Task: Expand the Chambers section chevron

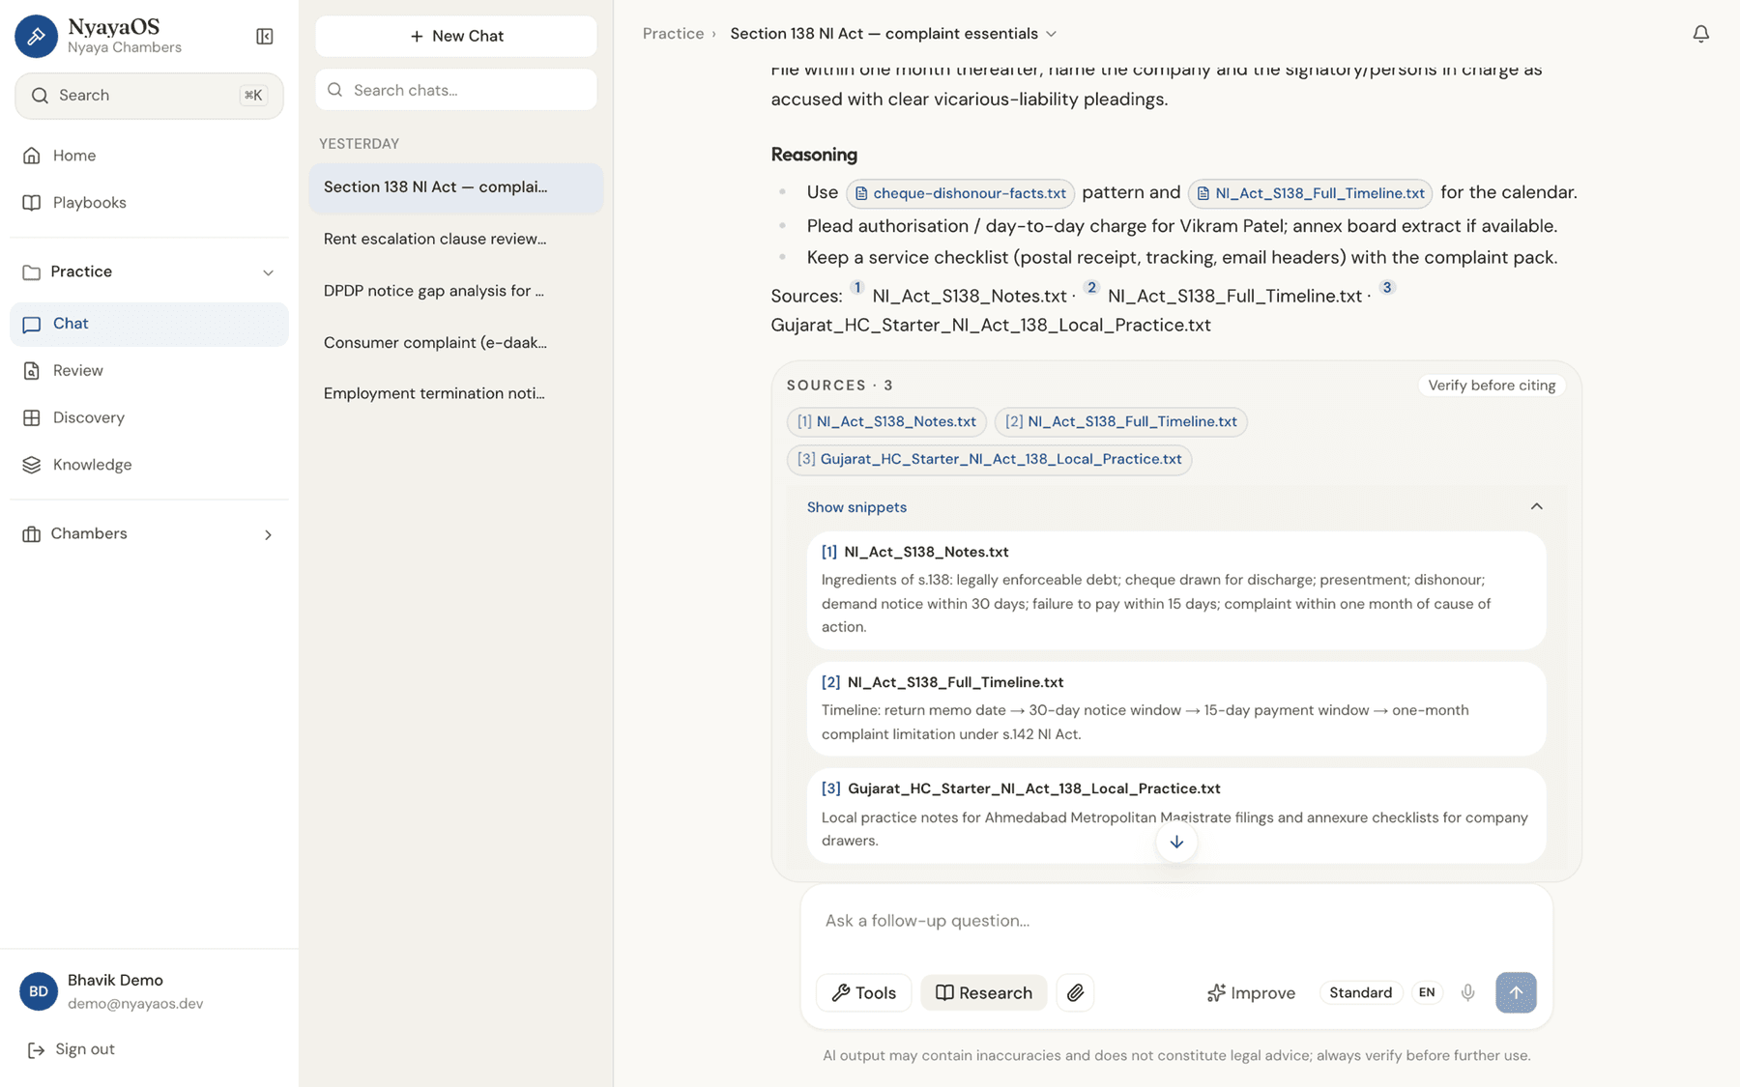Action: (268, 534)
